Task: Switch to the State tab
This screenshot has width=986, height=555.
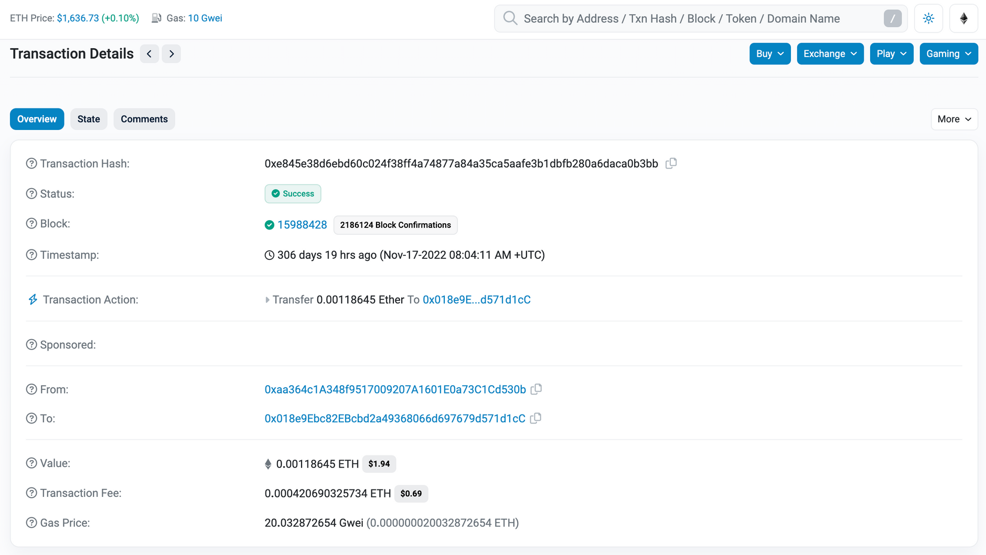Action: click(x=89, y=119)
